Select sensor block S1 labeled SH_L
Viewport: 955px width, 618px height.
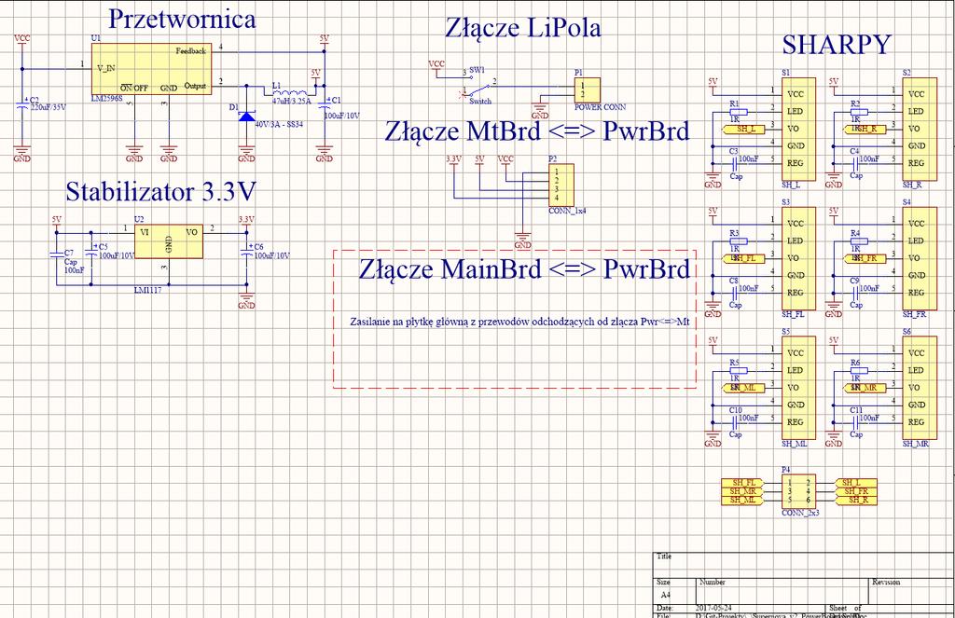click(798, 129)
